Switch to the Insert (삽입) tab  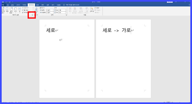click(x=12, y=5)
